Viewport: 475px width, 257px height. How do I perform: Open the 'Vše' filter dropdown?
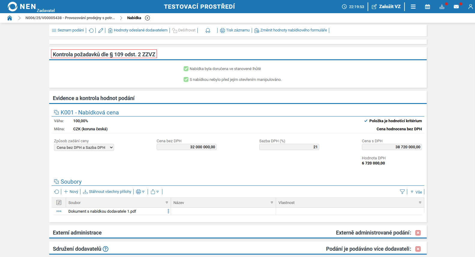416,192
